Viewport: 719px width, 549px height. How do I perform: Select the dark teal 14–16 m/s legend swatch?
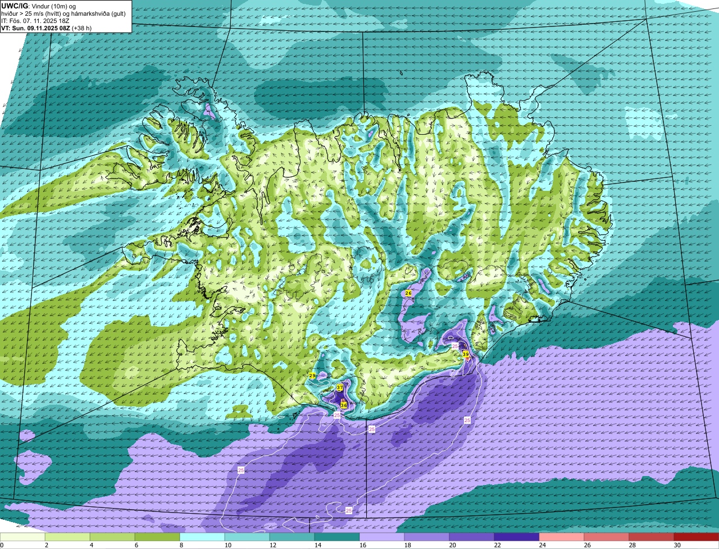[x=337, y=537]
